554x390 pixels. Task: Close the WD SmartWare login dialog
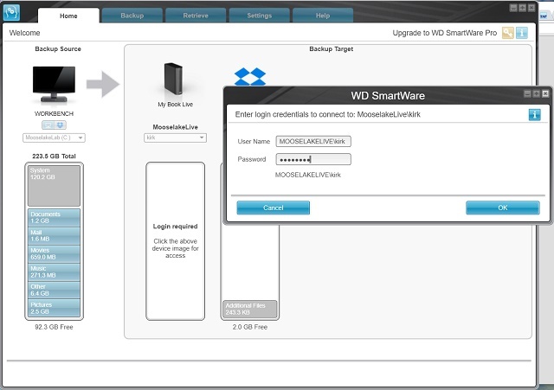(x=545, y=93)
